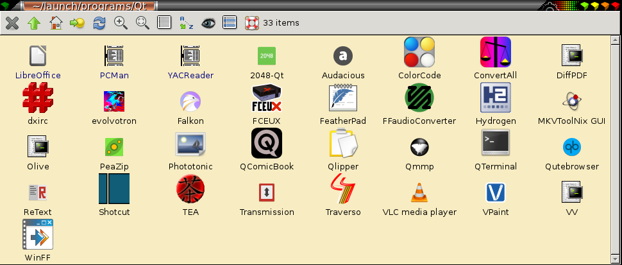Image resolution: width=622 pixels, height=265 pixels.
Task: Start the 2048-Qt game
Action: [x=267, y=56]
